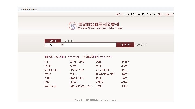
Task: Open the 管理学 subject category
Action: click(99, 62)
